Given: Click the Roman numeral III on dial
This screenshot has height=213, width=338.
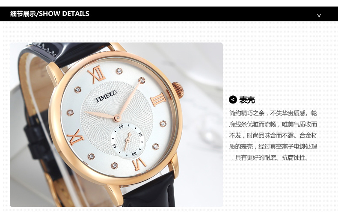Looking at the screenshot, I should (158, 99).
